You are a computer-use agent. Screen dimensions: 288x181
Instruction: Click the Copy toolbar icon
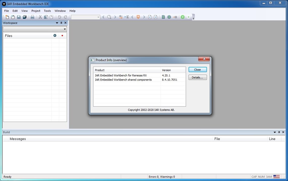pyautogui.click(x=46, y=17)
